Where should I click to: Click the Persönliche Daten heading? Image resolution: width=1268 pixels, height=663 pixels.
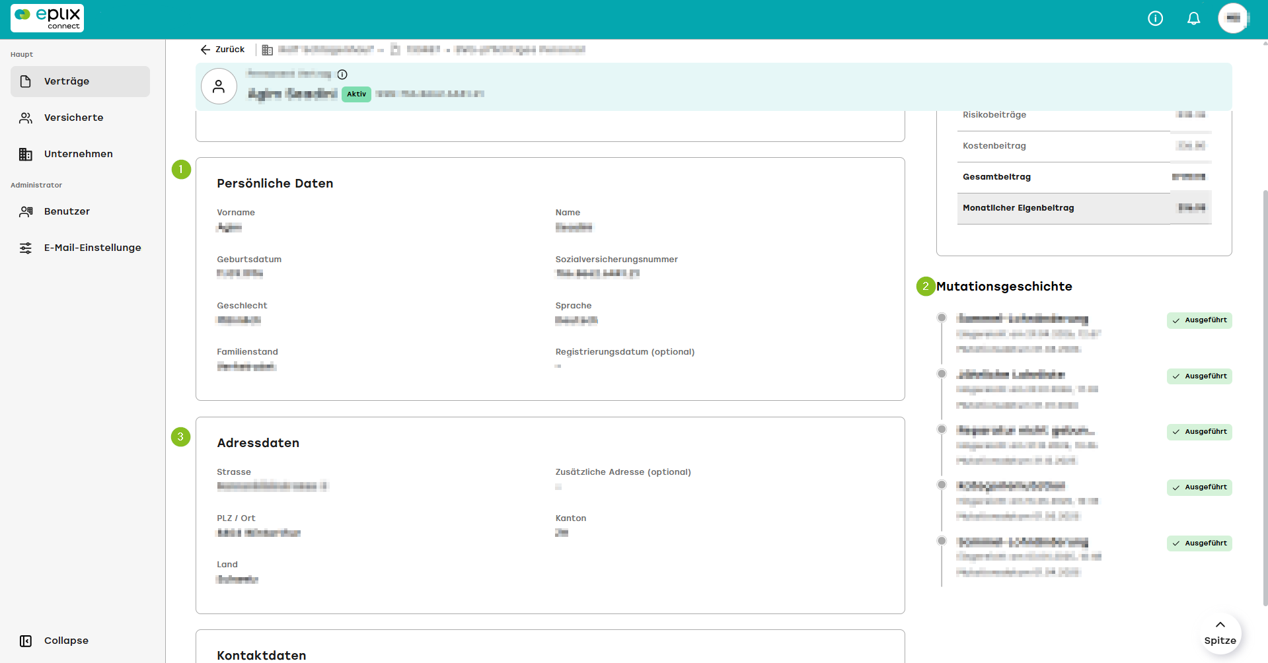click(275, 184)
